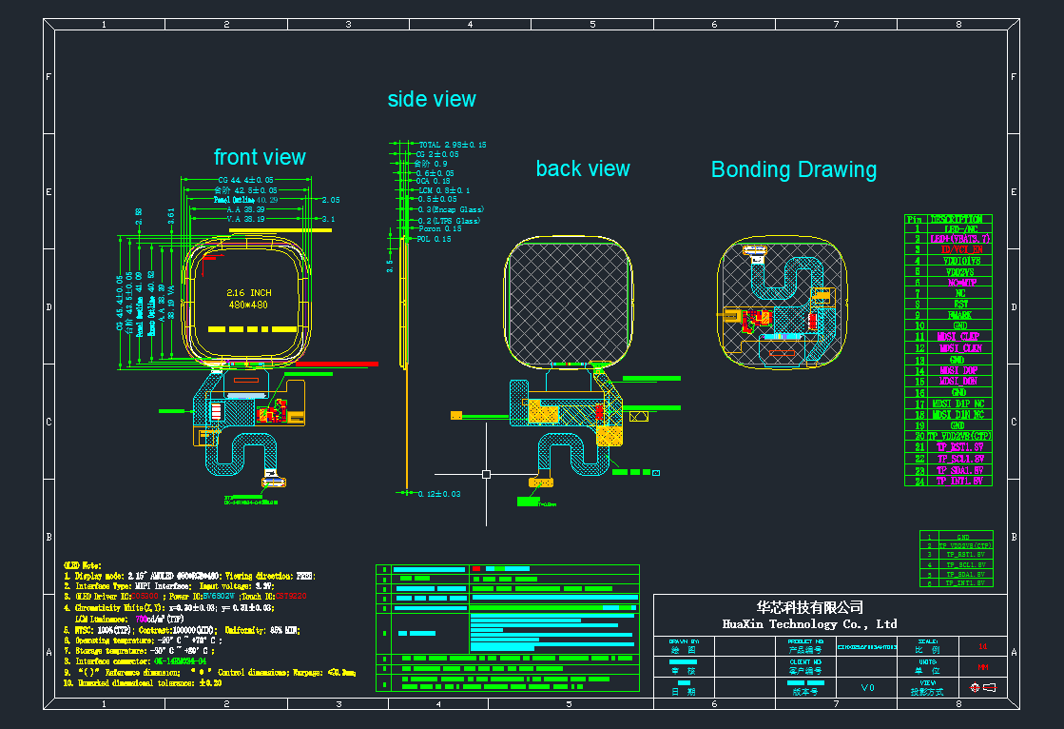Click the 'Bonding Drawing' heading
This screenshot has height=729, width=1064.
(793, 169)
